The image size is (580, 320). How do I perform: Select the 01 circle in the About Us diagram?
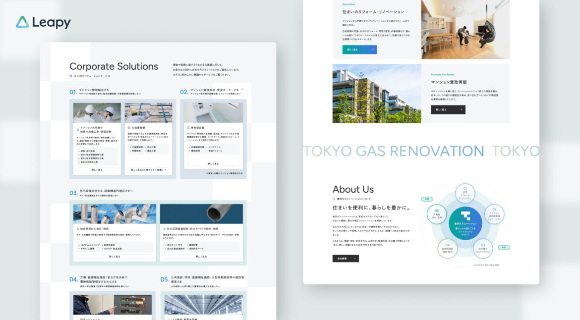coord(465,193)
